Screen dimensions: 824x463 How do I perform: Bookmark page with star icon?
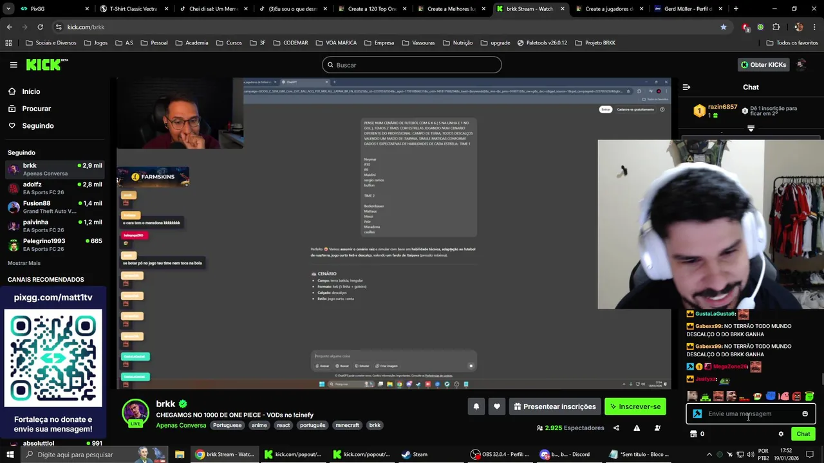724,27
